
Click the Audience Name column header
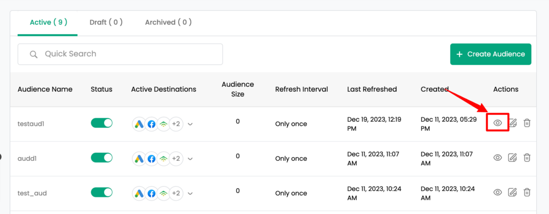point(45,90)
